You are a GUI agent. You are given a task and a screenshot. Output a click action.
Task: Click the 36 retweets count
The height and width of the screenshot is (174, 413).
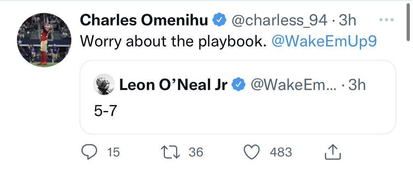click(196, 153)
